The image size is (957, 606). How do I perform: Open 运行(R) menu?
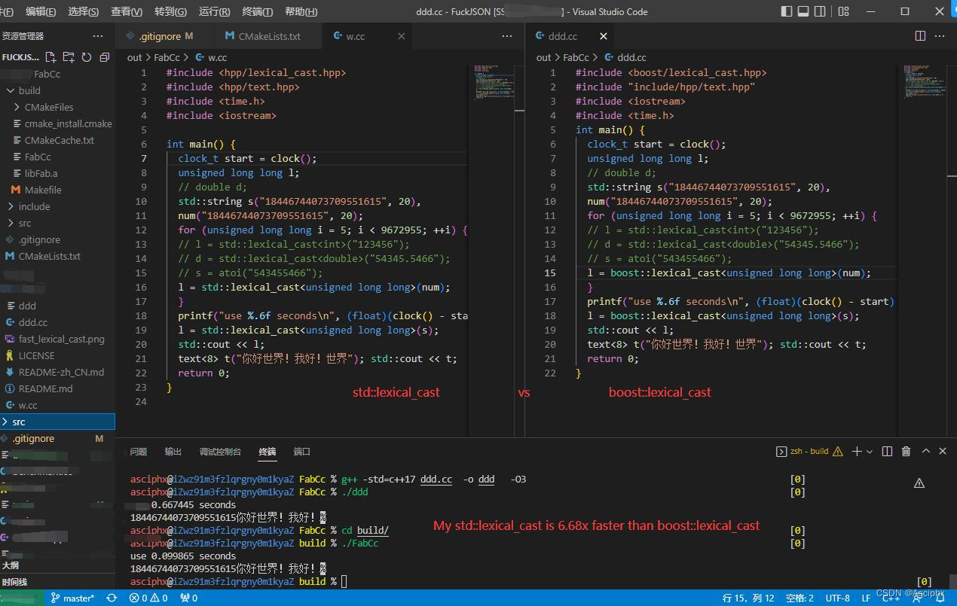tap(214, 12)
